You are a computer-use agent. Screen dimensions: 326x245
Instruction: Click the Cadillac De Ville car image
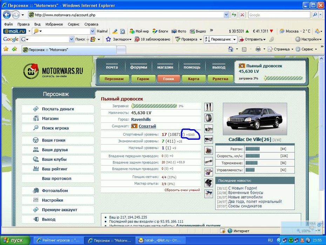(x=255, y=119)
